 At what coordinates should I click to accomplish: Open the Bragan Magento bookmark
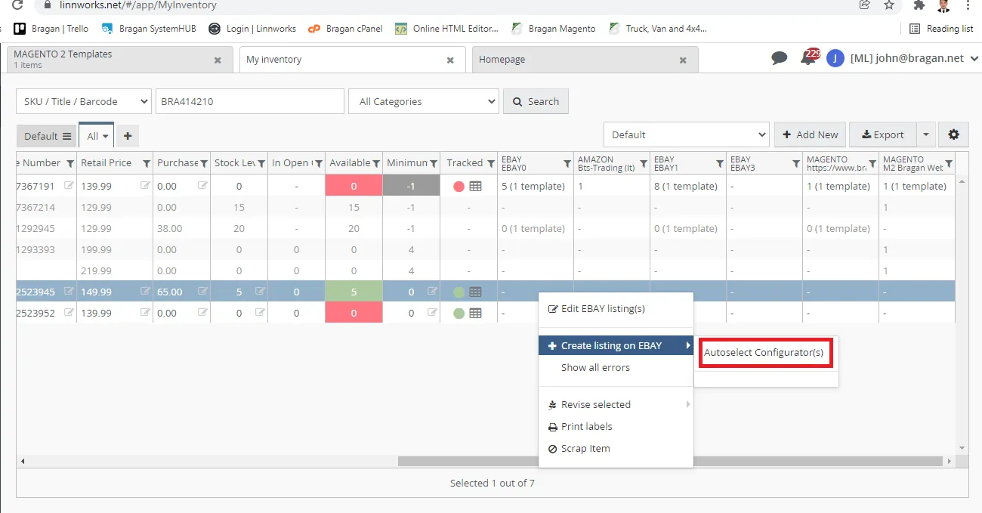click(x=553, y=29)
